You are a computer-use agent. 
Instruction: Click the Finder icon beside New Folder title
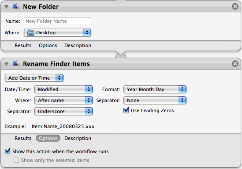pyautogui.click(x=16, y=6)
